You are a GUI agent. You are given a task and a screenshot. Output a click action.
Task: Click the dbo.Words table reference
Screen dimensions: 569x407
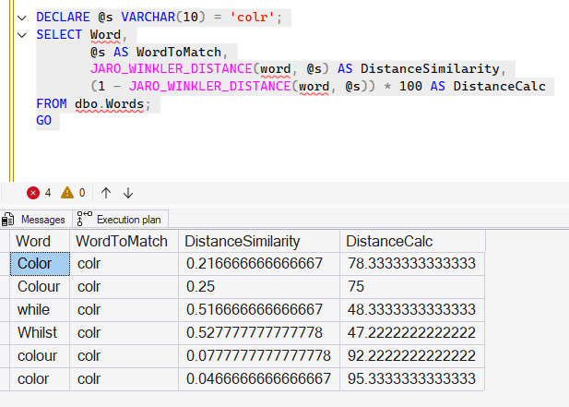(109, 104)
